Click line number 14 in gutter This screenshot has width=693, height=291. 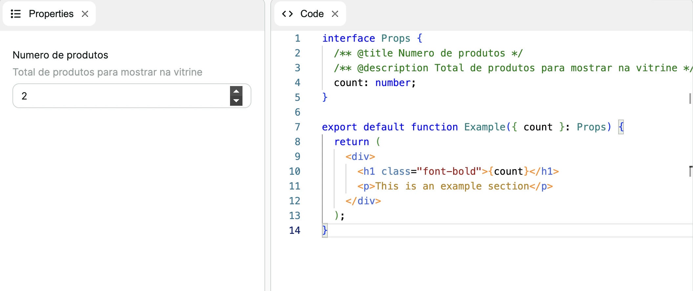pyautogui.click(x=295, y=230)
